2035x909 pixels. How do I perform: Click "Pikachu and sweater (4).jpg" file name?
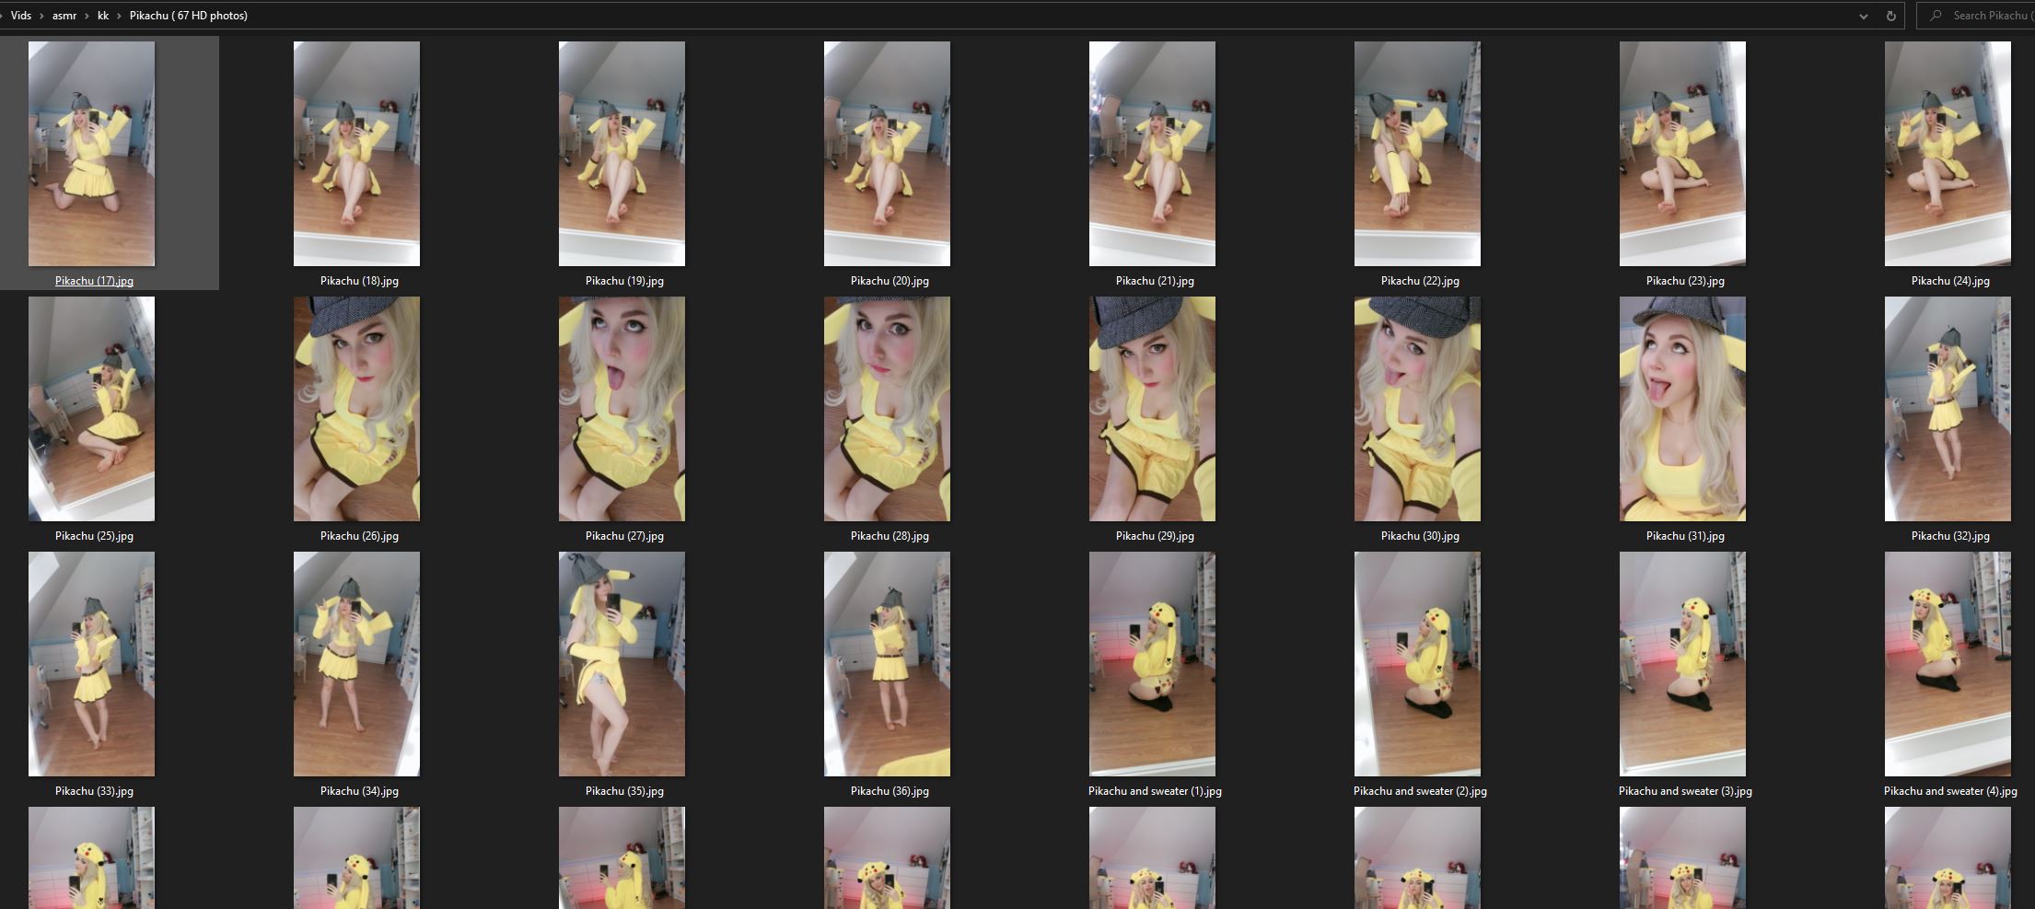1950,791
